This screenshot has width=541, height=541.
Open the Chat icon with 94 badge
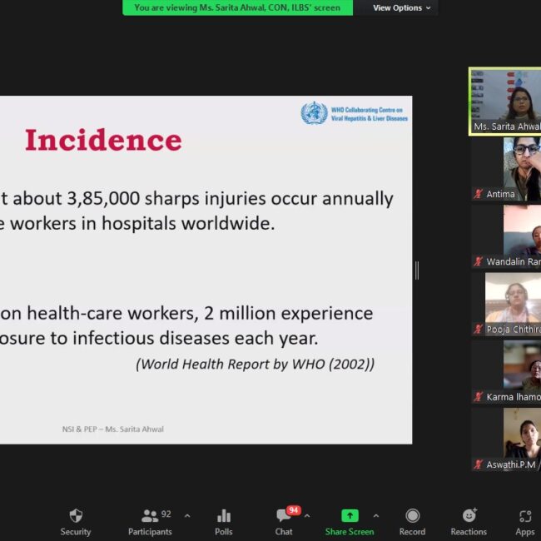(284, 516)
